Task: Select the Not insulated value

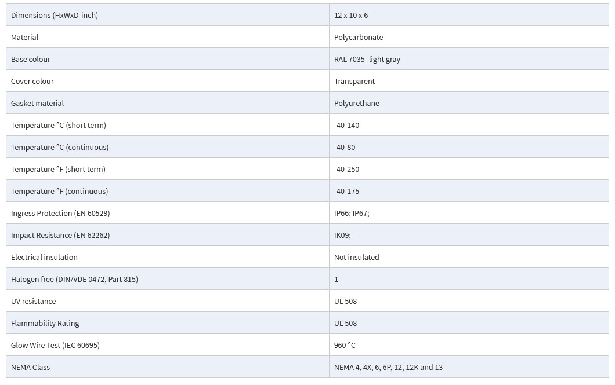Action: tap(357, 257)
